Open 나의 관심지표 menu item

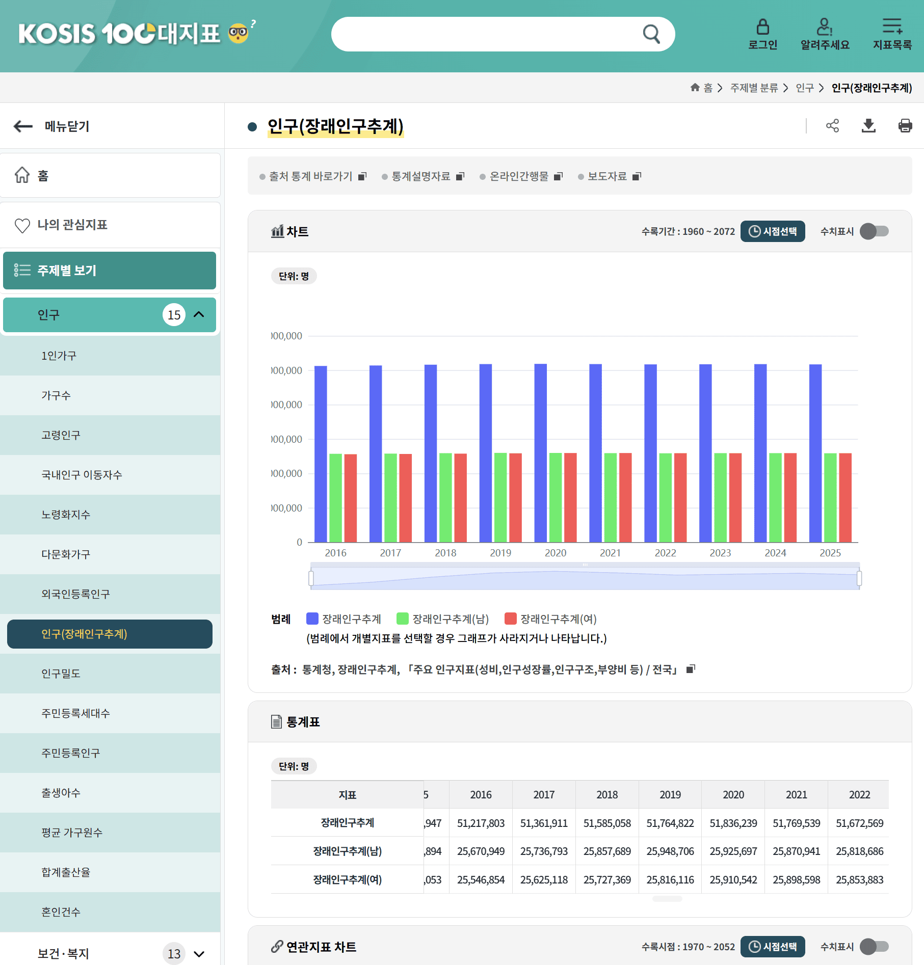72,225
